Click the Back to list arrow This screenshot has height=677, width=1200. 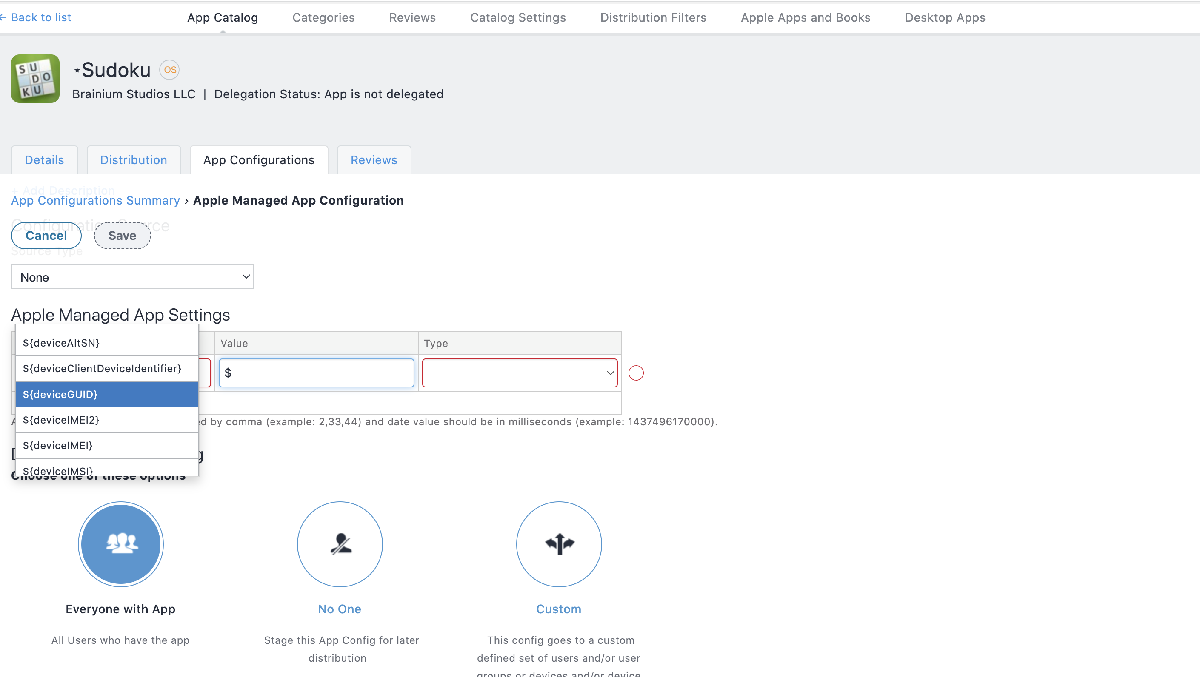coord(4,18)
